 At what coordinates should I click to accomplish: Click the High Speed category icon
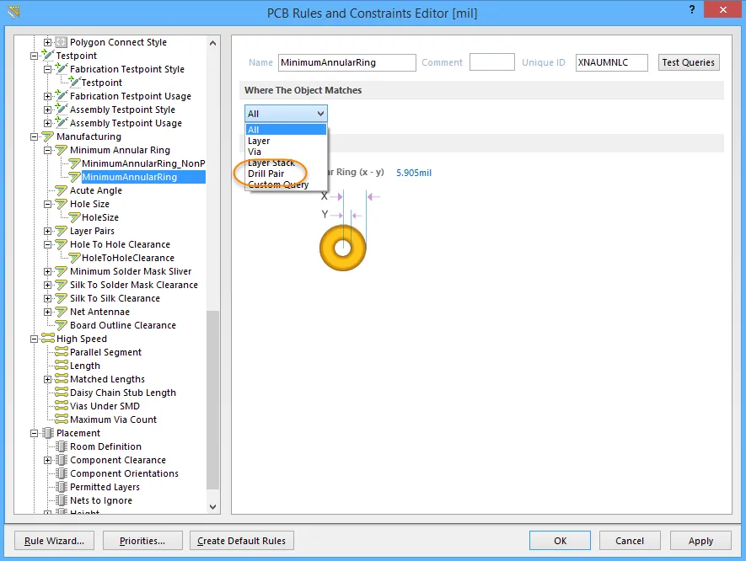tap(47, 339)
